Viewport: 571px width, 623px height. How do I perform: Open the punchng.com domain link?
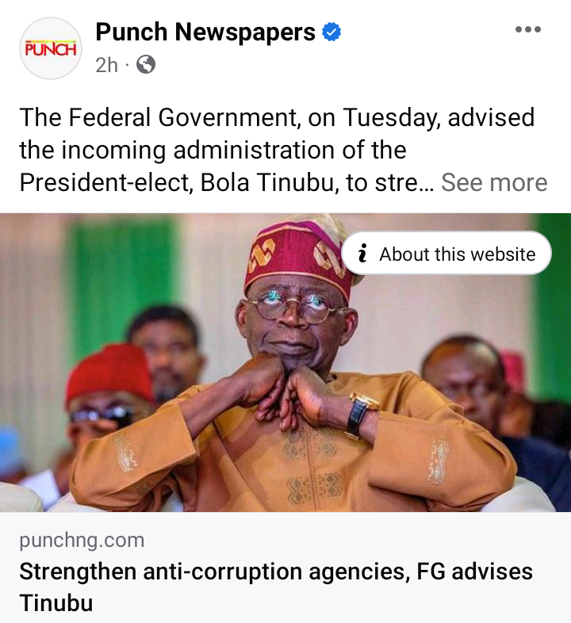pyautogui.click(x=82, y=541)
